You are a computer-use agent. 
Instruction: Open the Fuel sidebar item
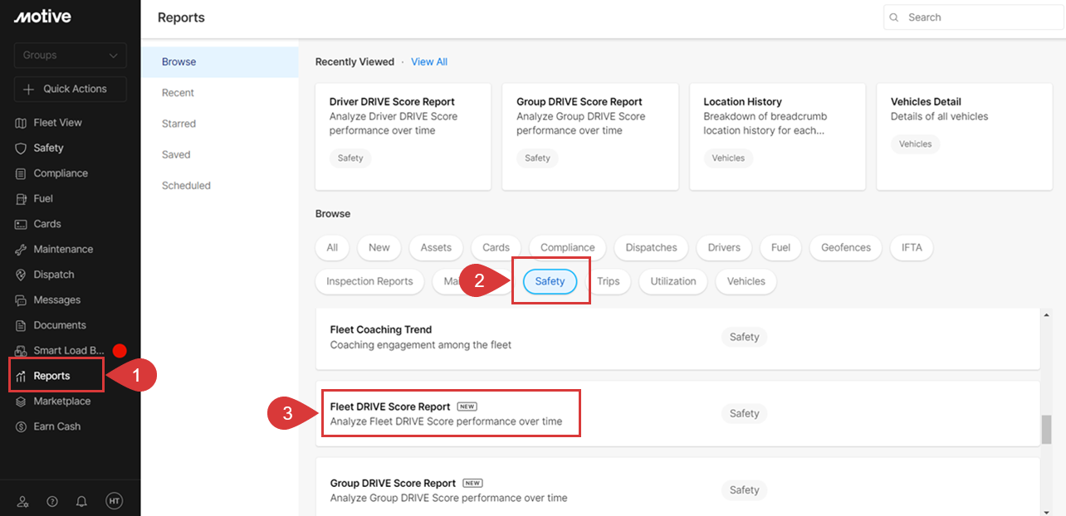(43, 198)
